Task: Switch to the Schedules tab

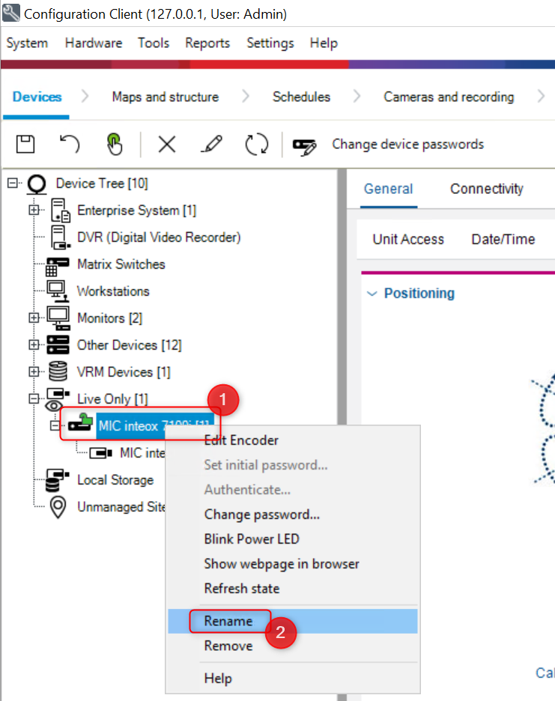Action: (301, 97)
